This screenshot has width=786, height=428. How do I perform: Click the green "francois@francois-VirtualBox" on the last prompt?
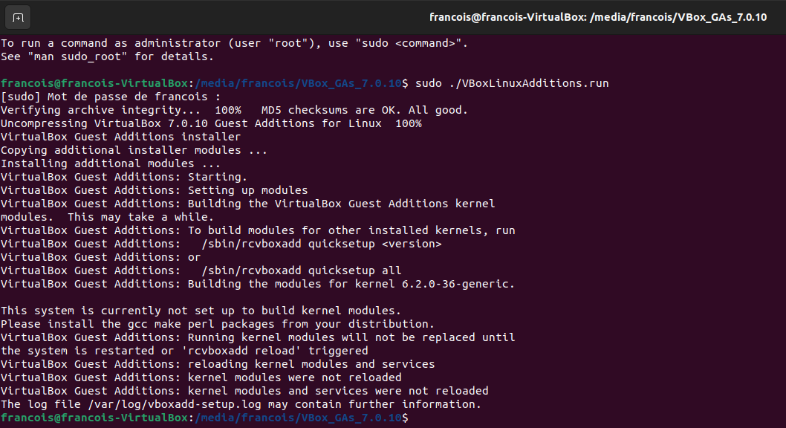(94, 418)
